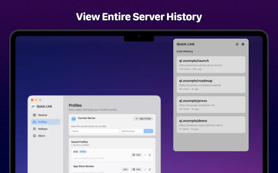This screenshot has height=173, width=278.
Task: Edit the O13 profile with pencil icon
Action: point(145,155)
